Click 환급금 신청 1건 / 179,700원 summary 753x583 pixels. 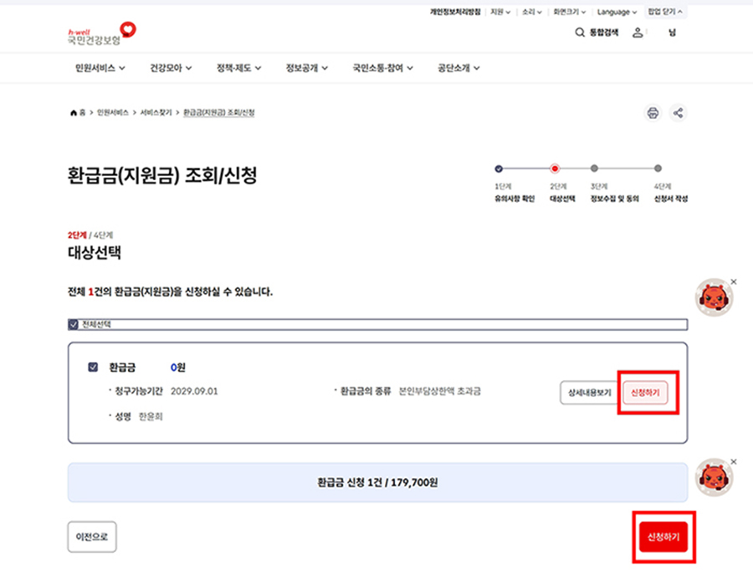(x=377, y=482)
